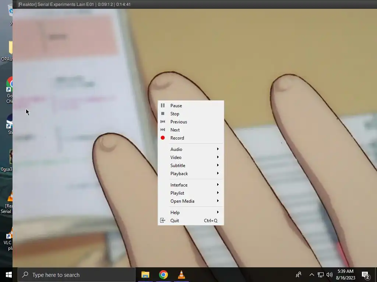Click the search magnifier icon
Image resolution: width=377 pixels, height=282 pixels.
click(x=25, y=275)
